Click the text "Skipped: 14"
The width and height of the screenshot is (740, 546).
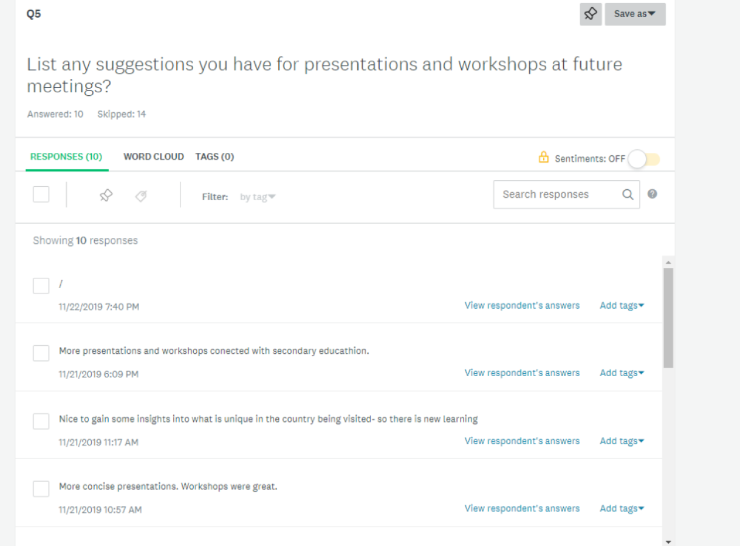(x=122, y=114)
